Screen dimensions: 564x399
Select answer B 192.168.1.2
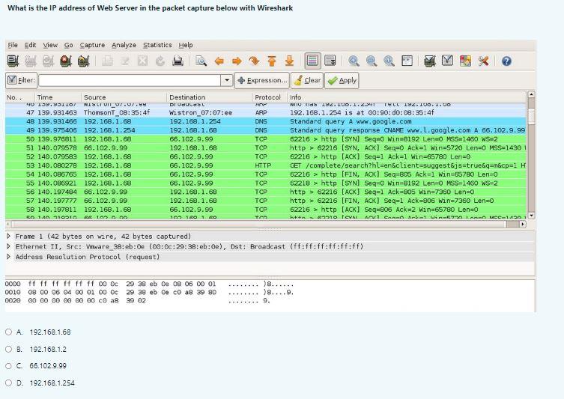(x=9, y=349)
